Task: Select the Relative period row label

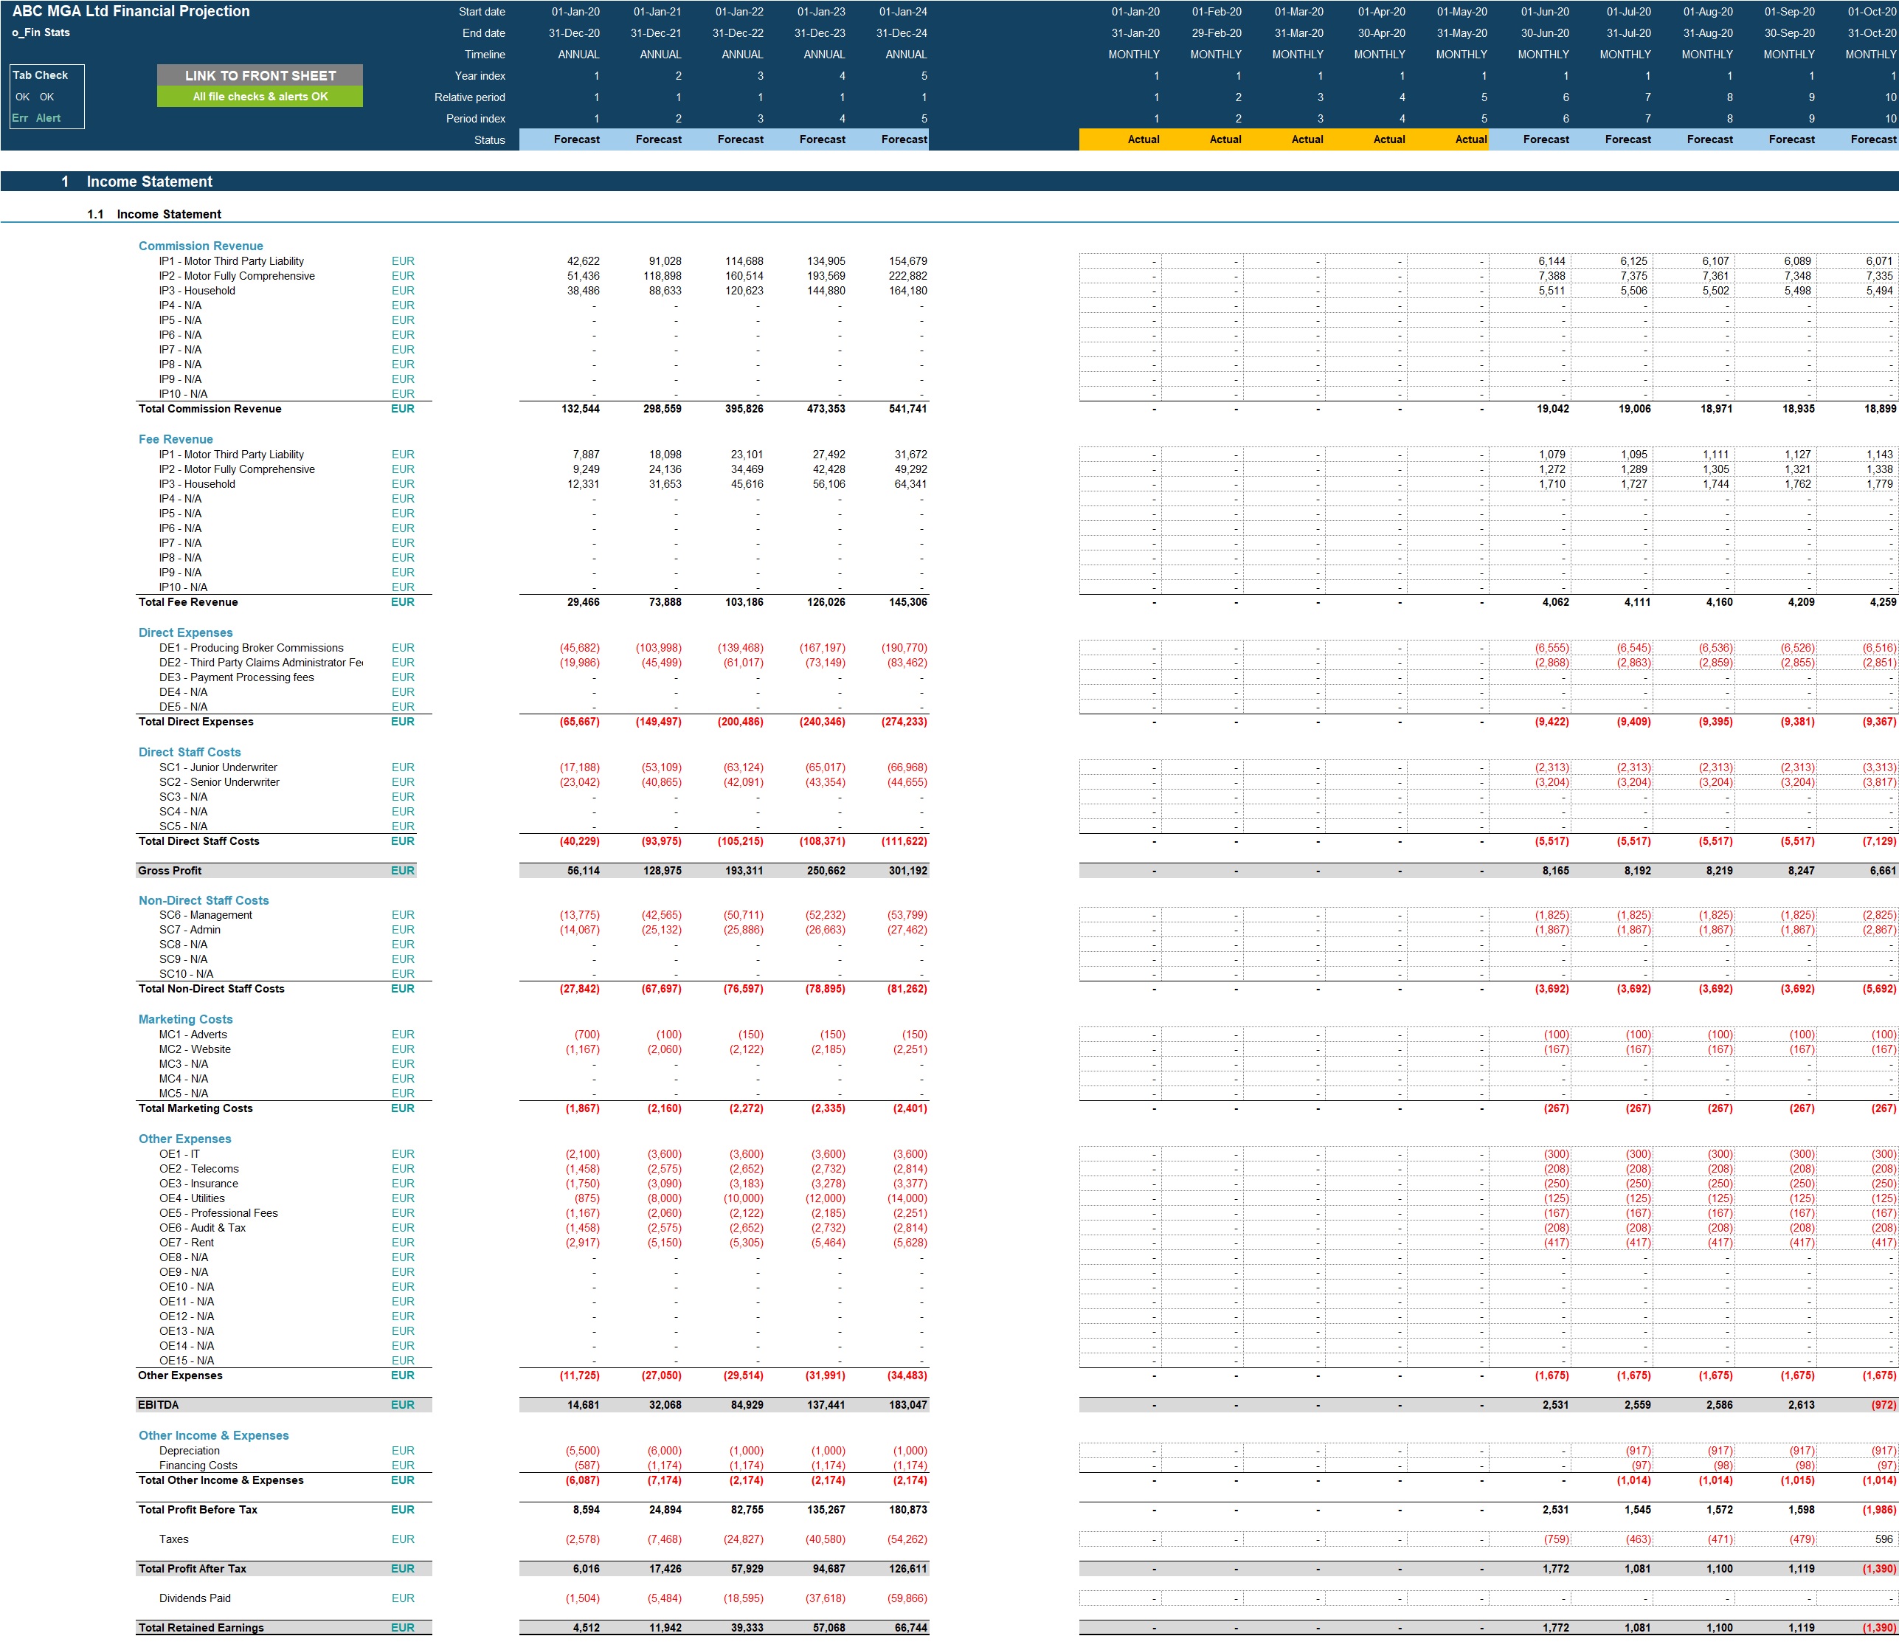Action: (x=469, y=97)
